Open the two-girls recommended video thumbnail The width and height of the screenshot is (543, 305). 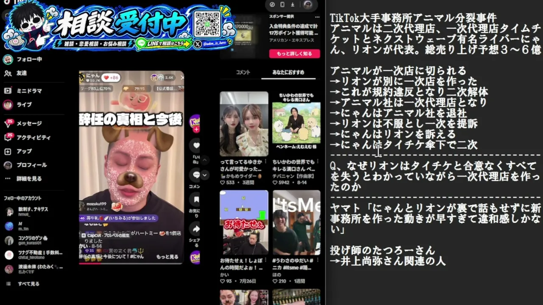click(244, 124)
